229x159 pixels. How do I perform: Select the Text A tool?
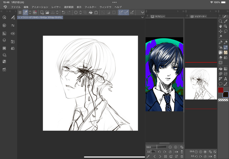point(226,79)
